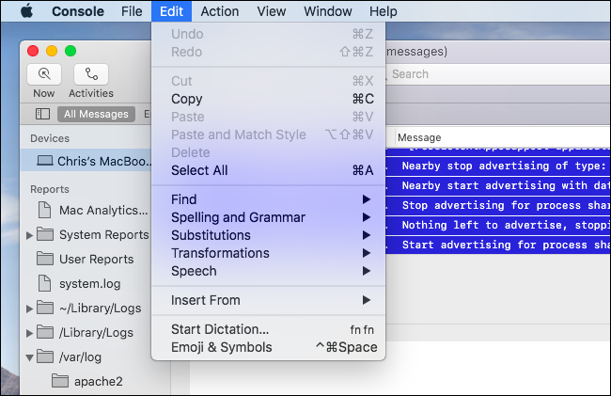Select the Chris's MacBook device icon
Screen dimensions: 611x396
44,161
